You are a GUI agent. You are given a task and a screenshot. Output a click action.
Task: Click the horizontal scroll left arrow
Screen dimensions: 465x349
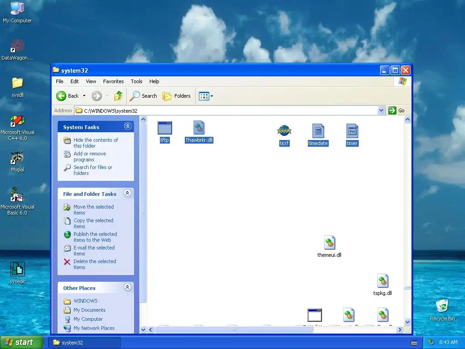click(x=151, y=329)
